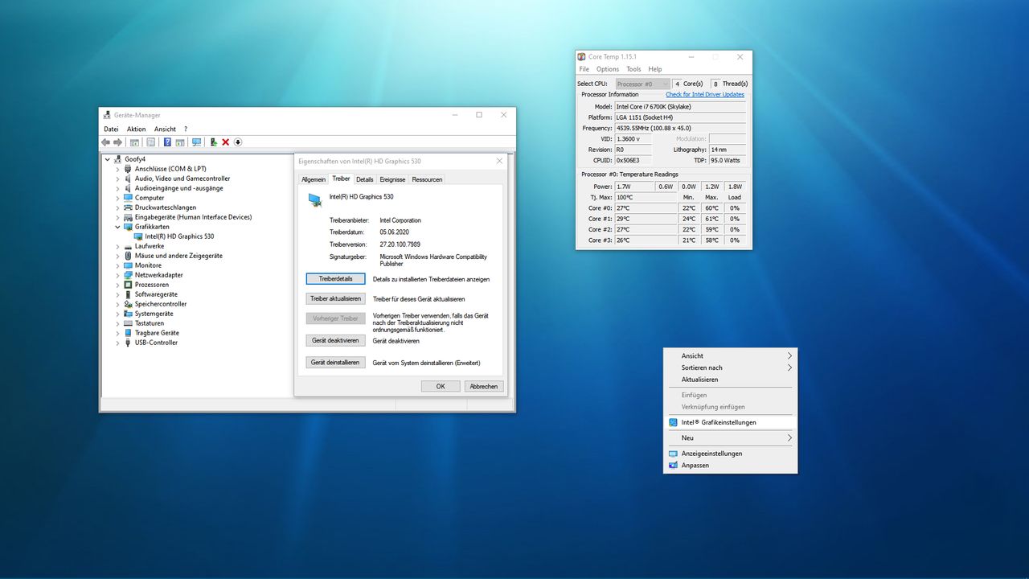Viewport: 1029px width, 579px height.
Task: Click the down-arrow disable device toolbar icon
Action: (238, 142)
